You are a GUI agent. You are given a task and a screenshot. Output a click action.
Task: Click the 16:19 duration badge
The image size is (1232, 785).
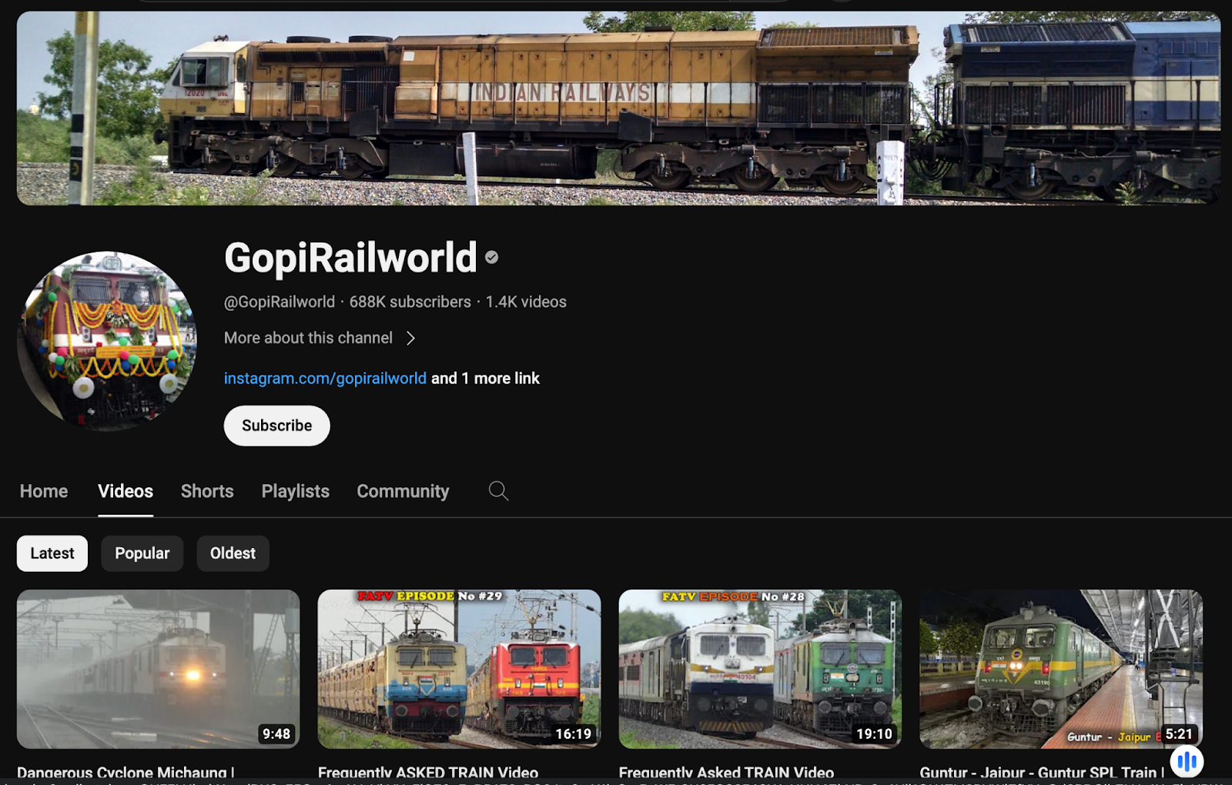click(x=574, y=734)
